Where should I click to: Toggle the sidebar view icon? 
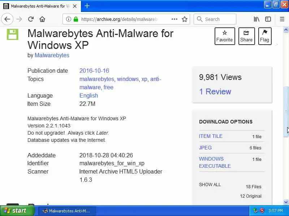pyautogui.click(x=268, y=19)
